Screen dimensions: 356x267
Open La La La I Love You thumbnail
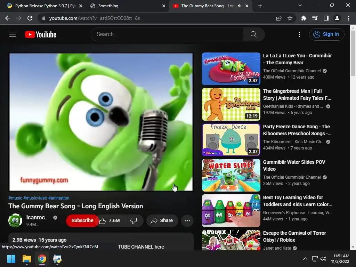(231, 69)
